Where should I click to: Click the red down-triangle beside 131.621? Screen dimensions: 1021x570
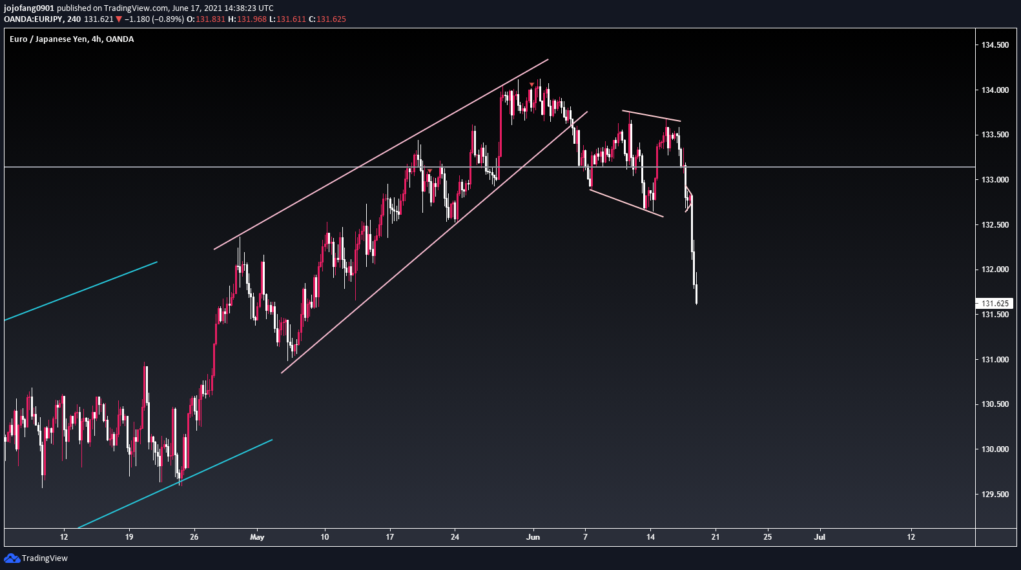119,19
